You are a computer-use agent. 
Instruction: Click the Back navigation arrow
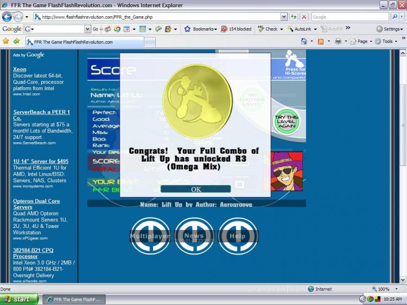[x=7, y=17]
